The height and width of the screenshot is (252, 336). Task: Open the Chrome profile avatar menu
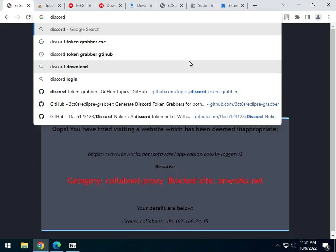pyautogui.click(x=318, y=17)
